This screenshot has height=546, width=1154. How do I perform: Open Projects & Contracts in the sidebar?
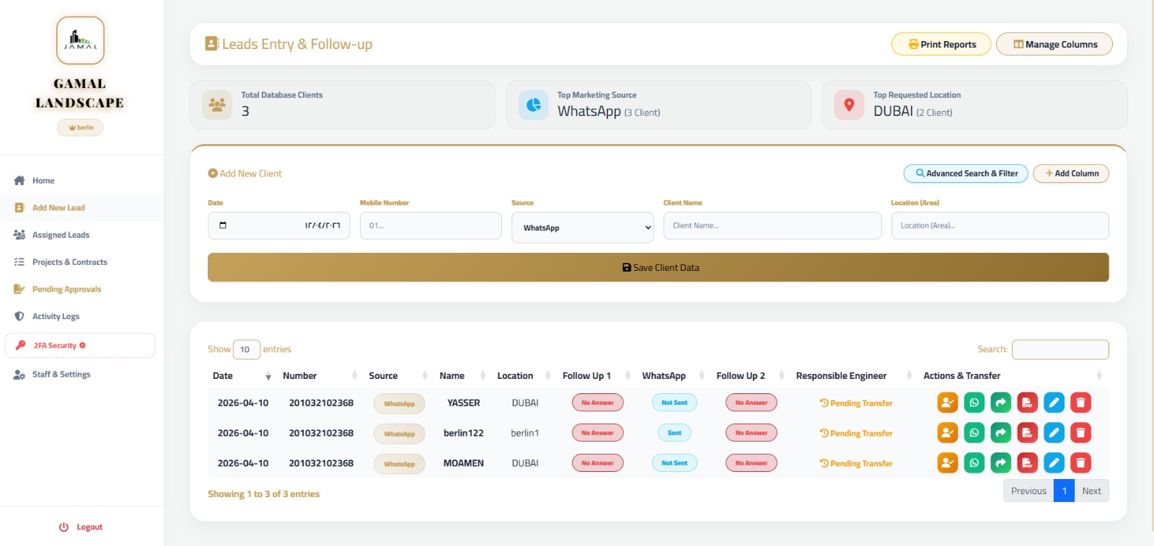pos(69,262)
